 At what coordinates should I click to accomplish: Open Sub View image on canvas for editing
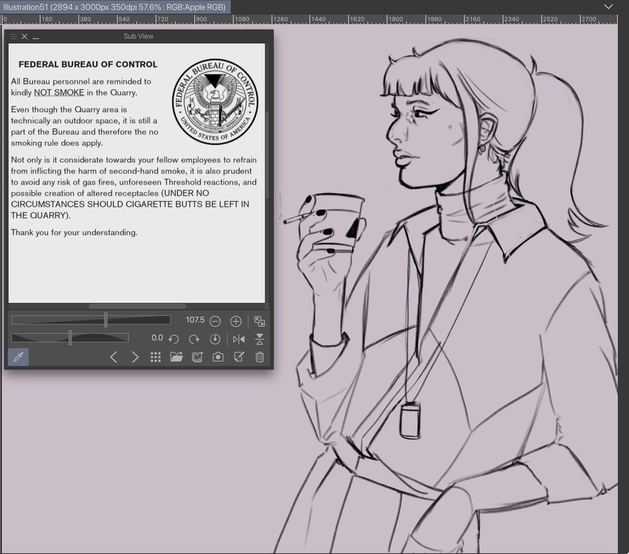pyautogui.click(x=238, y=357)
